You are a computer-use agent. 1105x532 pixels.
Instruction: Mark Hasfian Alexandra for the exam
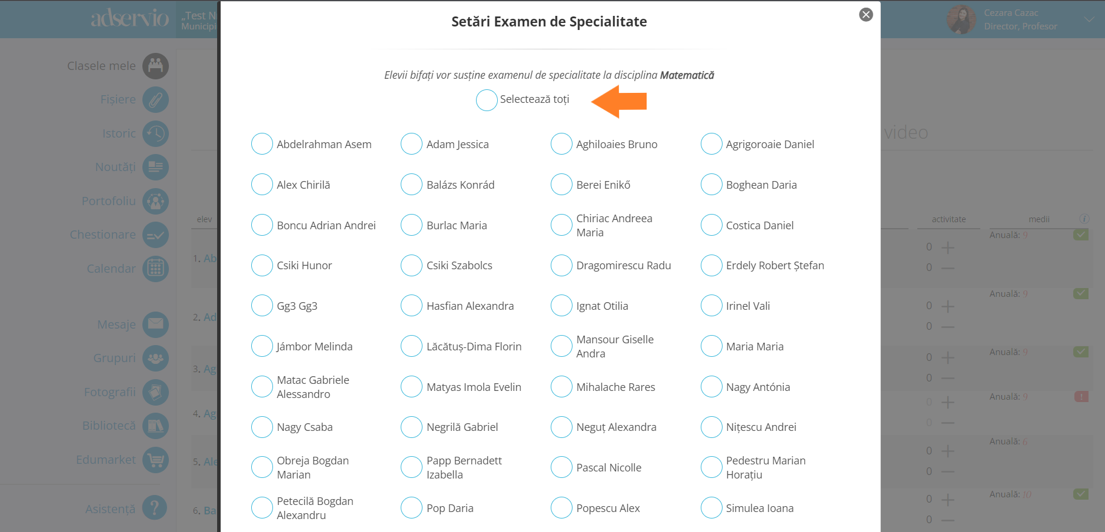411,305
